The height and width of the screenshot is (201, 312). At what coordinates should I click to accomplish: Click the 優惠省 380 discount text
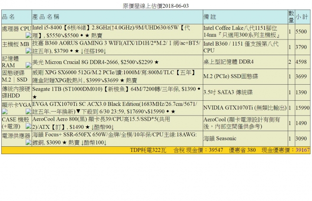click(242, 150)
